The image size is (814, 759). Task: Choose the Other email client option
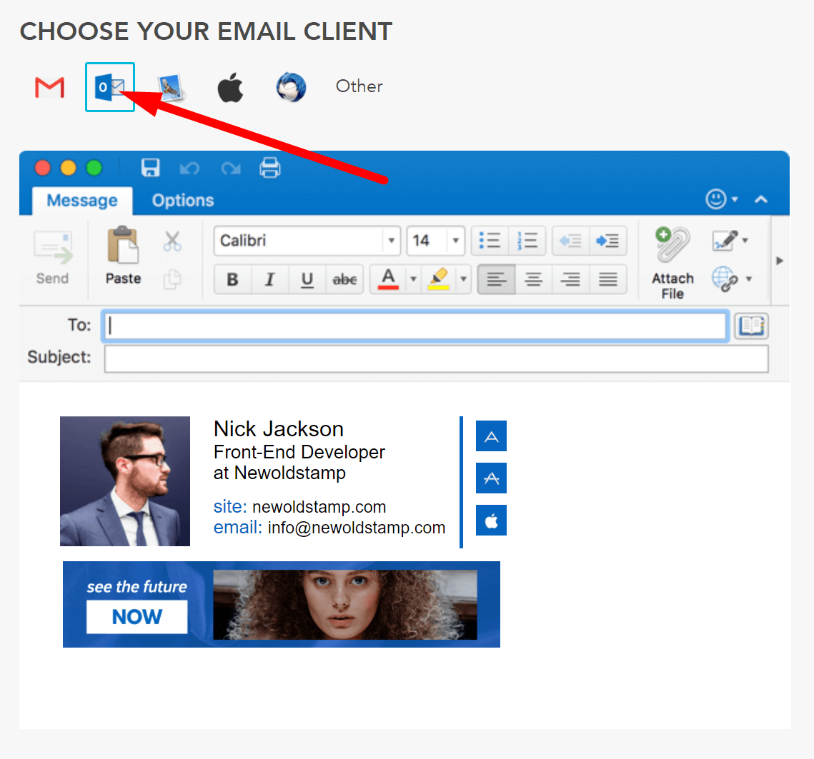tap(359, 86)
